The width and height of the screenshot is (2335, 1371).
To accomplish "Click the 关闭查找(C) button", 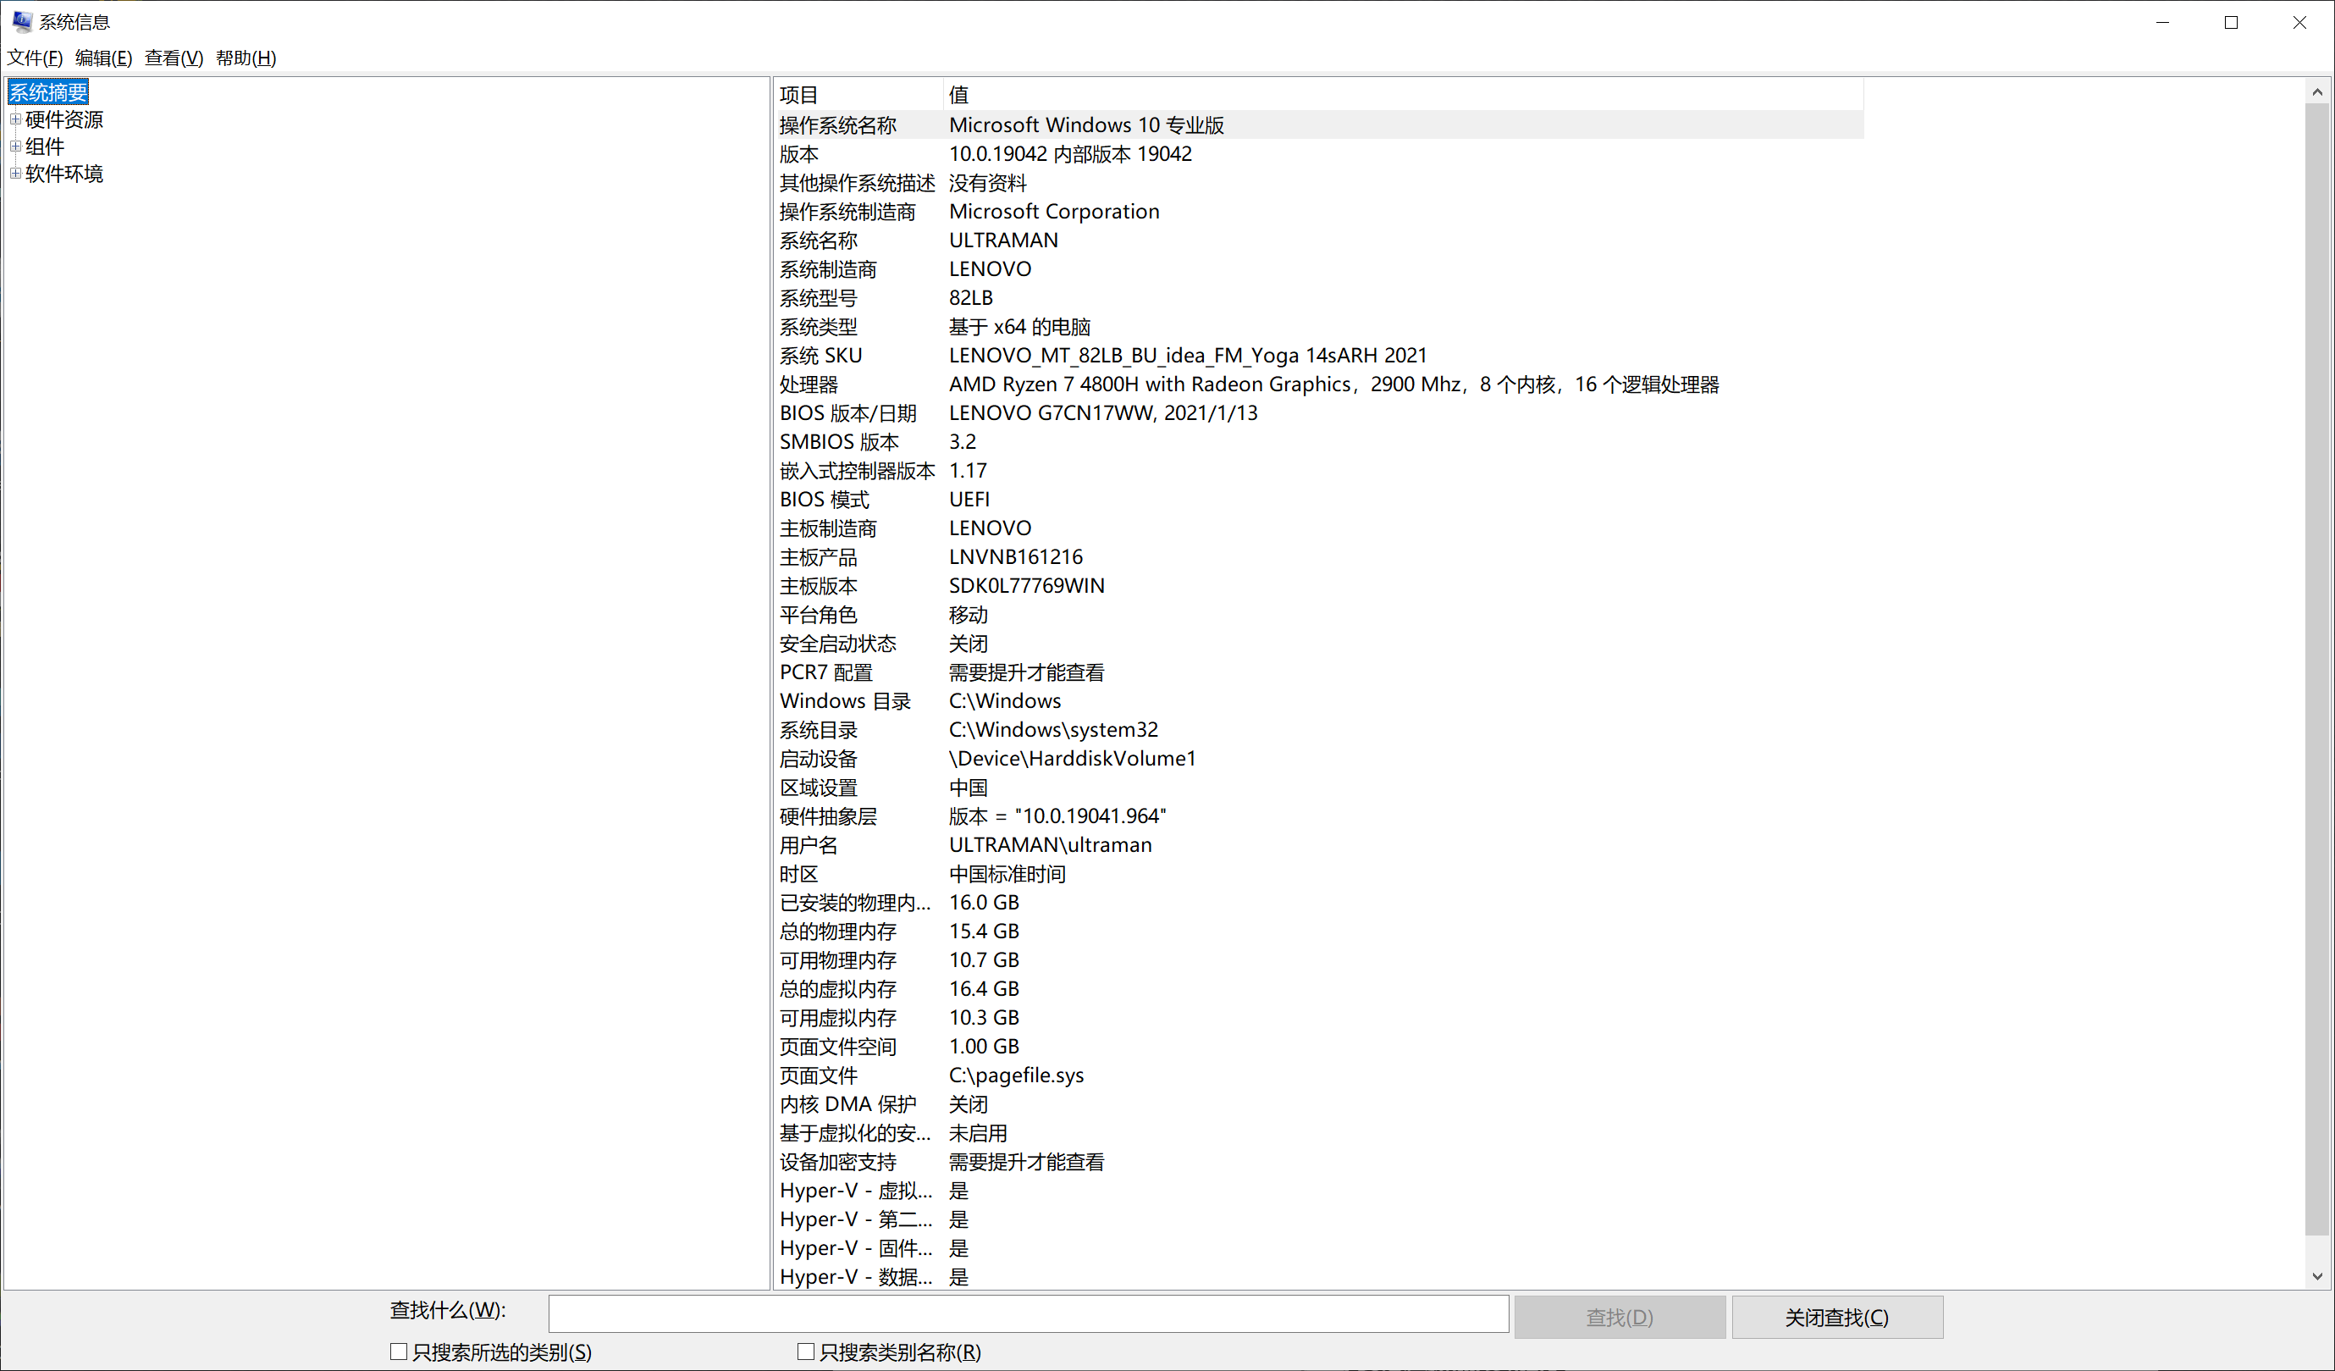I will click(x=1837, y=1316).
